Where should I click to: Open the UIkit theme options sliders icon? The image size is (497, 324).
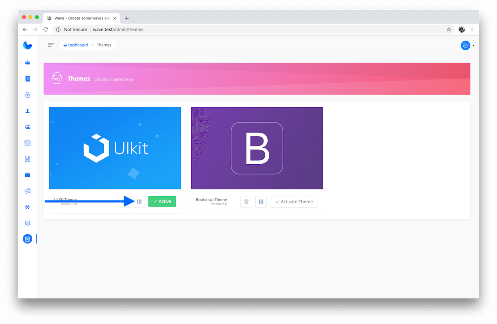click(x=139, y=202)
